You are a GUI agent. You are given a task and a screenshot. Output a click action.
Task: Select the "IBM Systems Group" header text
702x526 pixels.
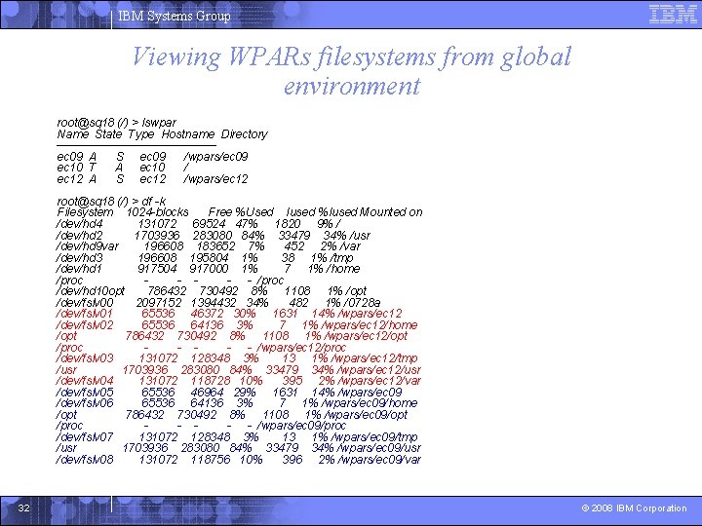[x=175, y=17]
